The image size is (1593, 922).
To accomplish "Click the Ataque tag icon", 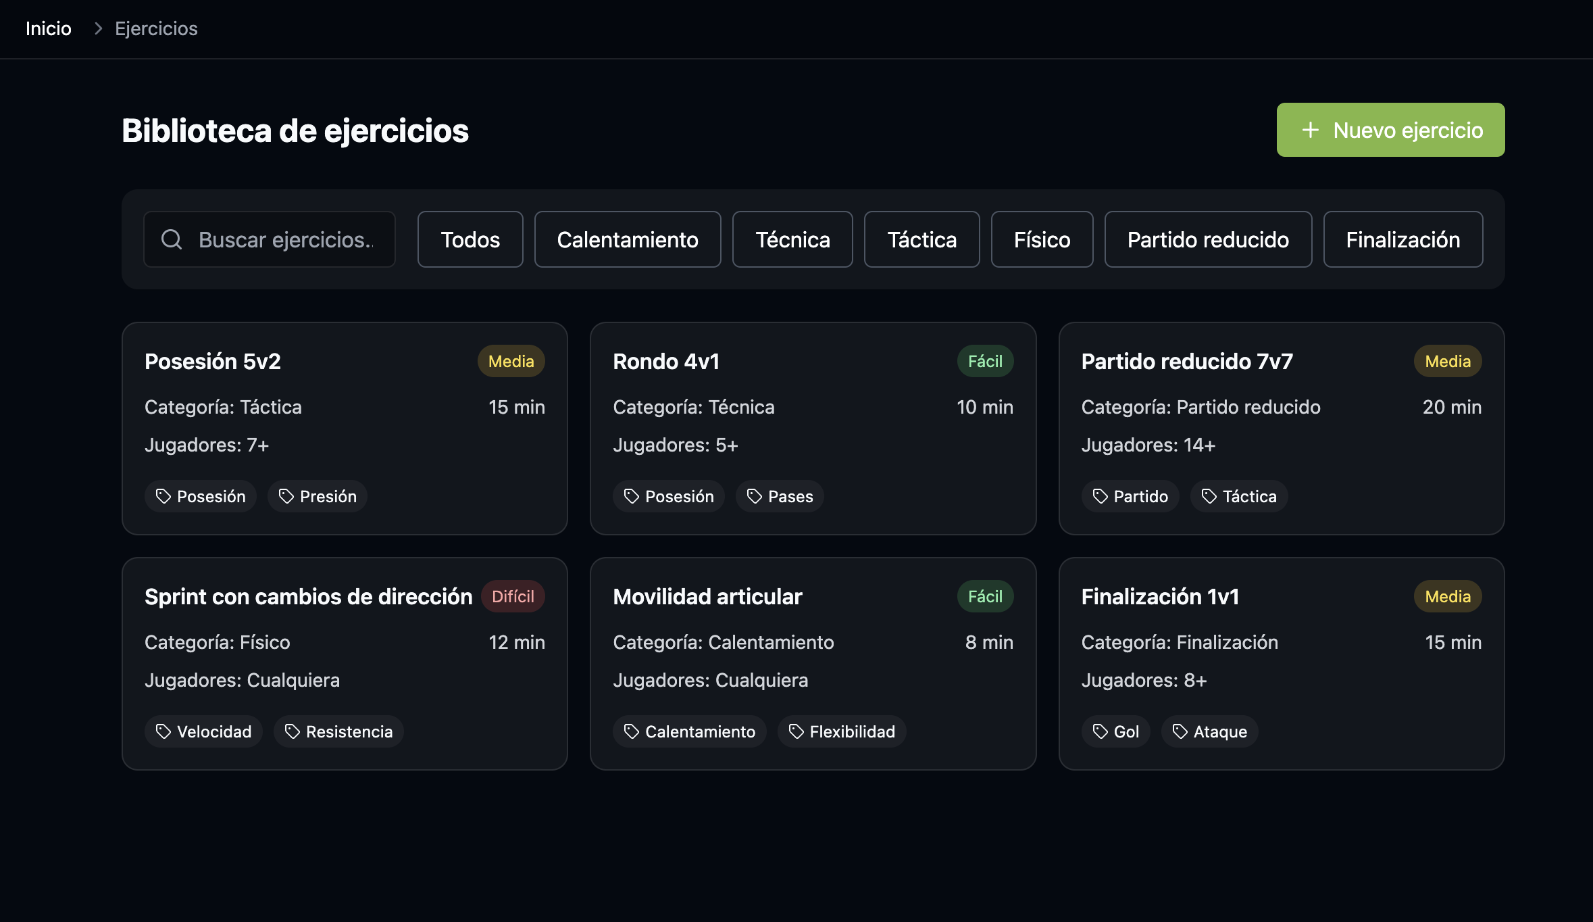I will pos(1180,731).
